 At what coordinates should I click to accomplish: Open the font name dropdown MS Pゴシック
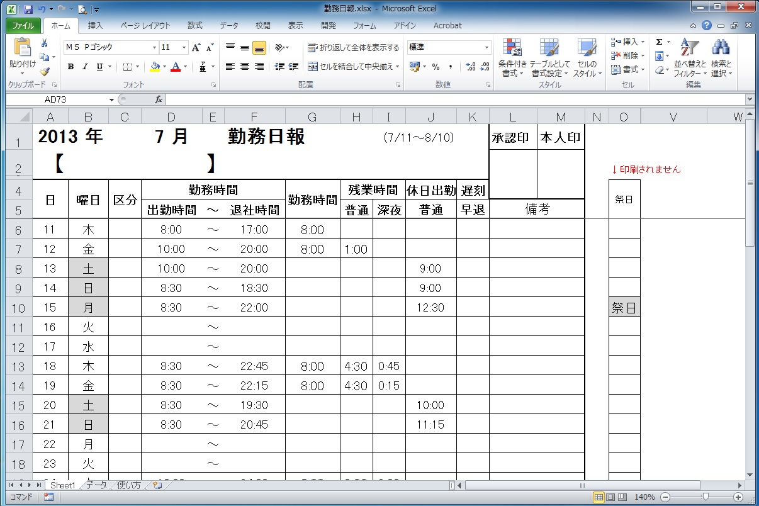(155, 48)
